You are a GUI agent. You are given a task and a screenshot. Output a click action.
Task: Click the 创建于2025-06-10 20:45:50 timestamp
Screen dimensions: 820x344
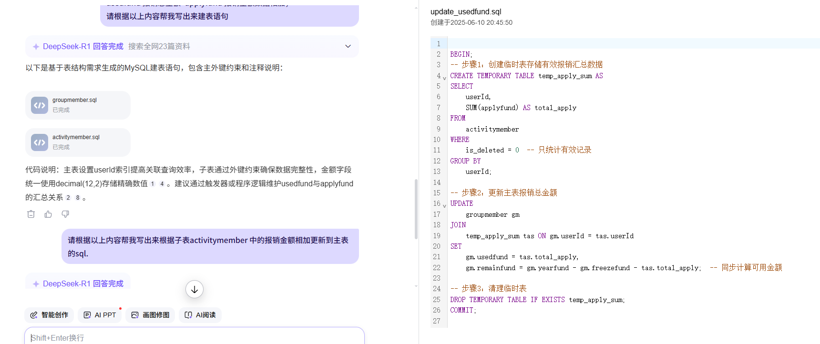(471, 22)
